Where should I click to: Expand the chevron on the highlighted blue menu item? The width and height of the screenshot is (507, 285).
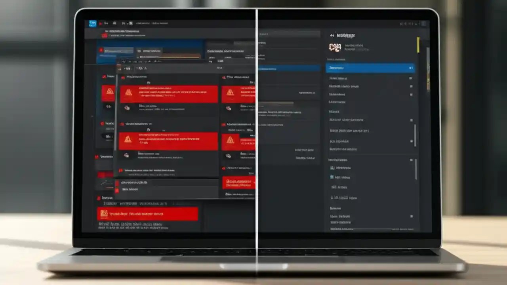click(412, 68)
